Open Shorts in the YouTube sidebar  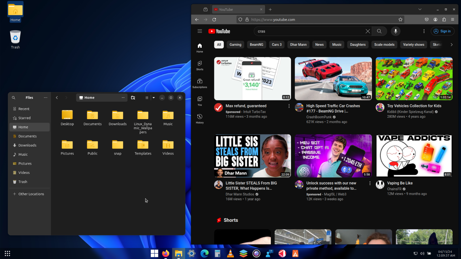200,65
